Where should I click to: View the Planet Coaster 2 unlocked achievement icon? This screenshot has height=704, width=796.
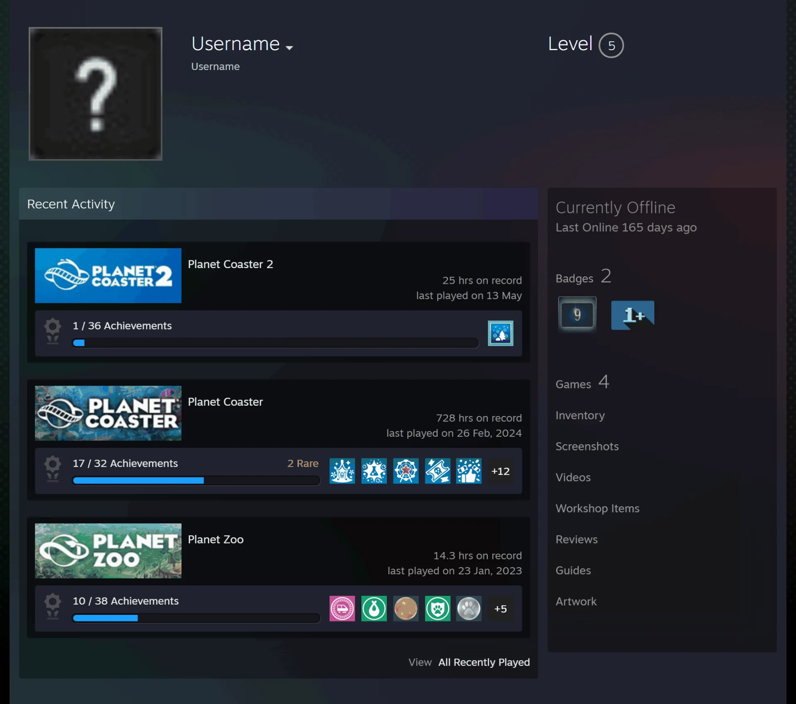pyautogui.click(x=500, y=333)
